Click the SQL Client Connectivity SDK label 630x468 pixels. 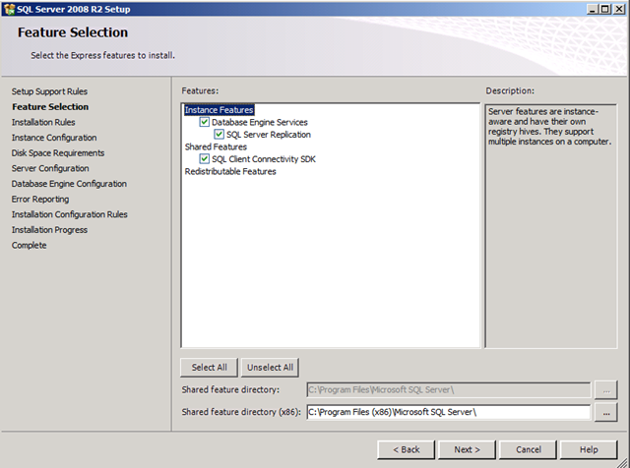(264, 159)
